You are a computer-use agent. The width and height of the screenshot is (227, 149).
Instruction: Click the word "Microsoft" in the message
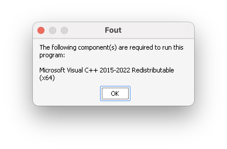click(x=52, y=70)
